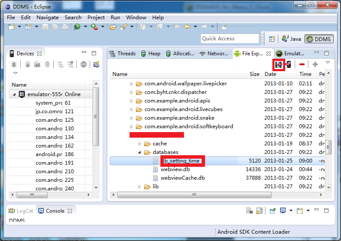This screenshot has width=341, height=241.
Task: Open the File menu
Action: (11, 18)
